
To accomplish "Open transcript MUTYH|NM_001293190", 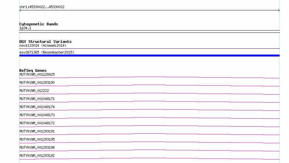I will point(37,82).
